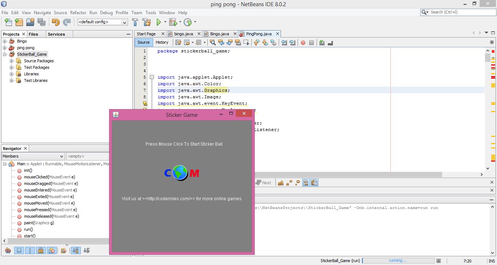Viewport: 497px width, 265px height.
Task: Click the Previous Bookmark up-arrow icon
Action: 257,43
